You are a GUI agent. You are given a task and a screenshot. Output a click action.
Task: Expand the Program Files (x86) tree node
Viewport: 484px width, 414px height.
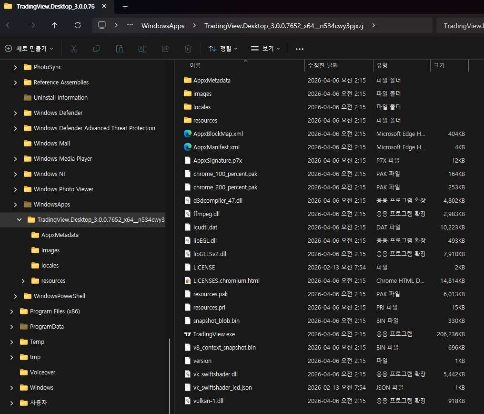[12, 311]
